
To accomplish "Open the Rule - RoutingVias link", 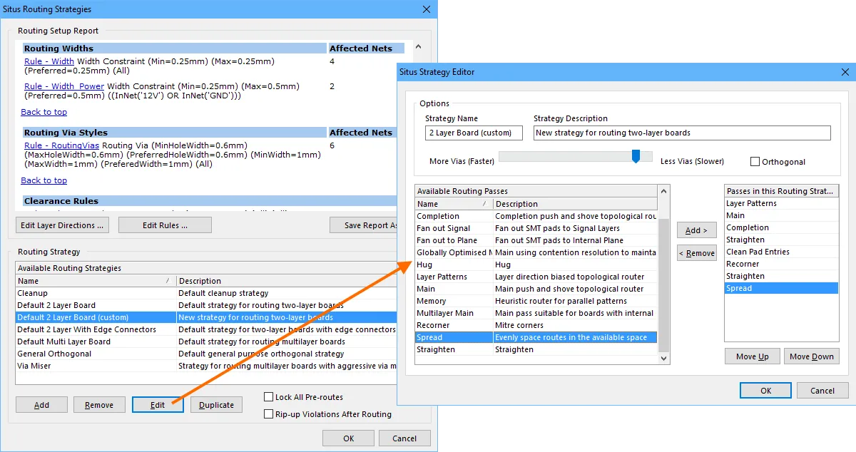I will pyautogui.click(x=62, y=145).
